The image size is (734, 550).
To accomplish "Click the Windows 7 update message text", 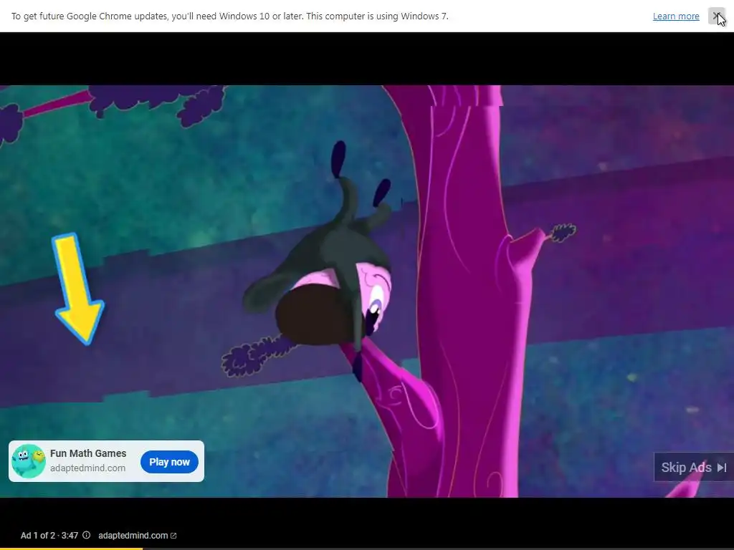I will (x=230, y=16).
